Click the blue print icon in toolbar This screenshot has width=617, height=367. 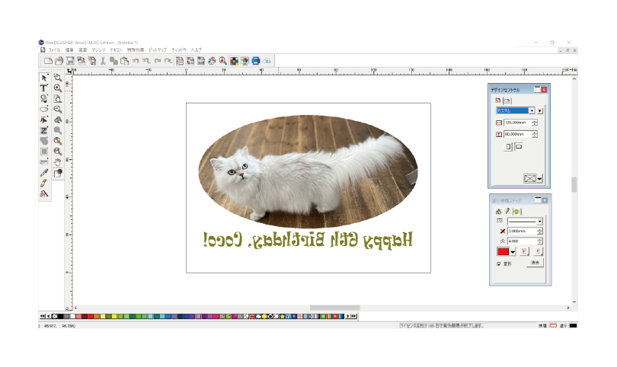coord(256,60)
